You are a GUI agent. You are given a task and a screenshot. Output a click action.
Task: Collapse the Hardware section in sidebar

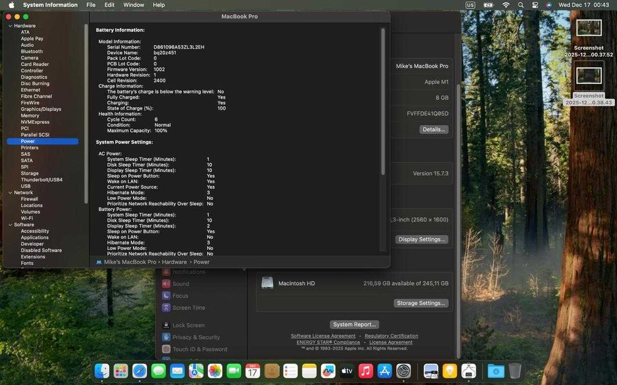pos(10,26)
